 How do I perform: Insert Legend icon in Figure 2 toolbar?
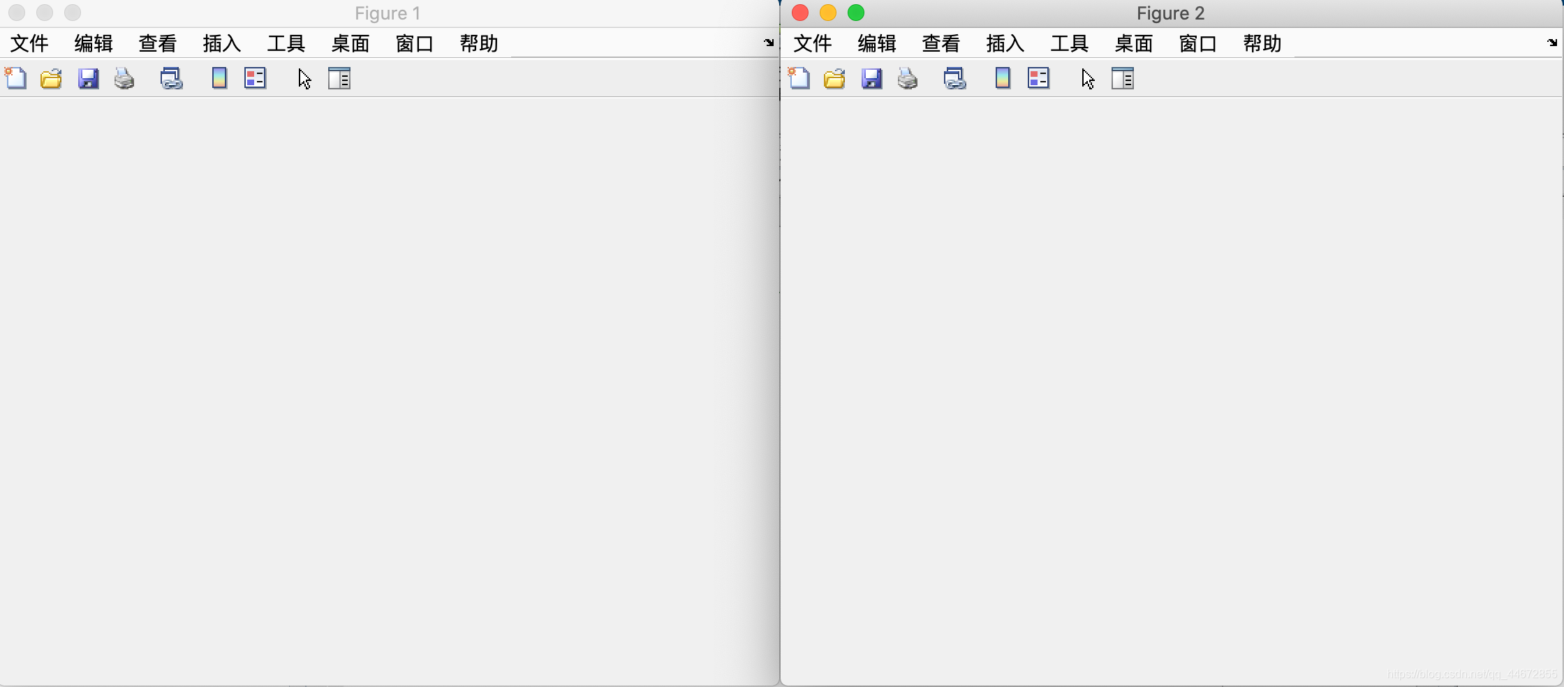[x=1038, y=78]
